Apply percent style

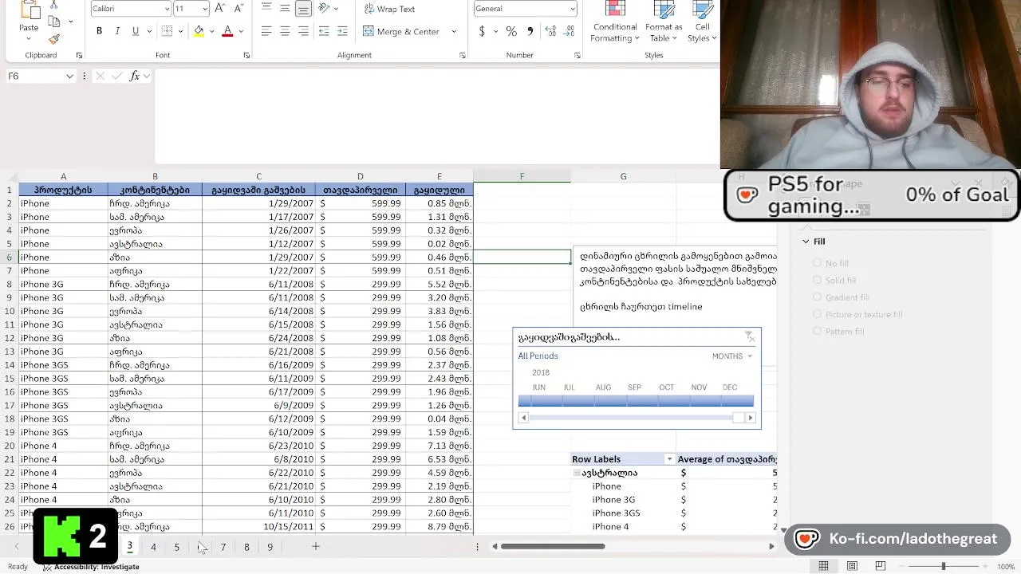coord(511,31)
